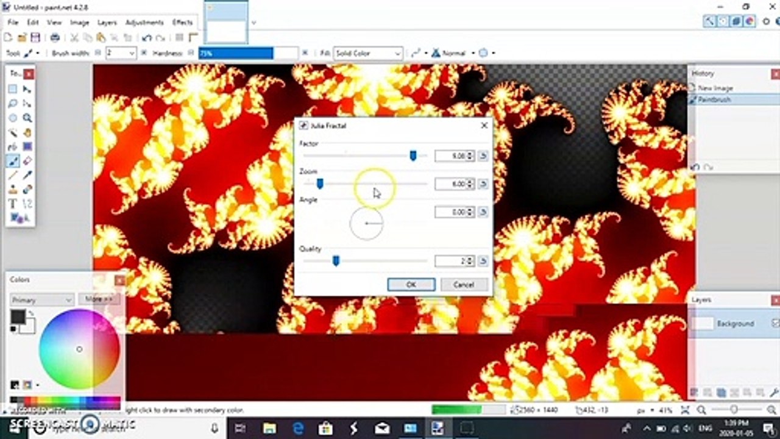This screenshot has width=780, height=439.
Task: Open the Primary color selector dropdown
Action: point(42,299)
